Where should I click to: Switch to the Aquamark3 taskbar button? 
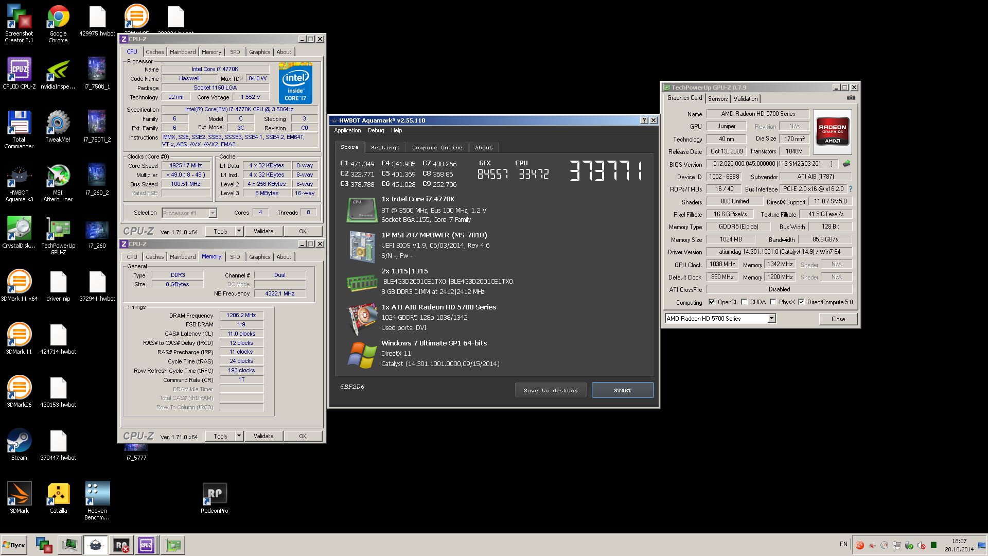[x=95, y=545]
